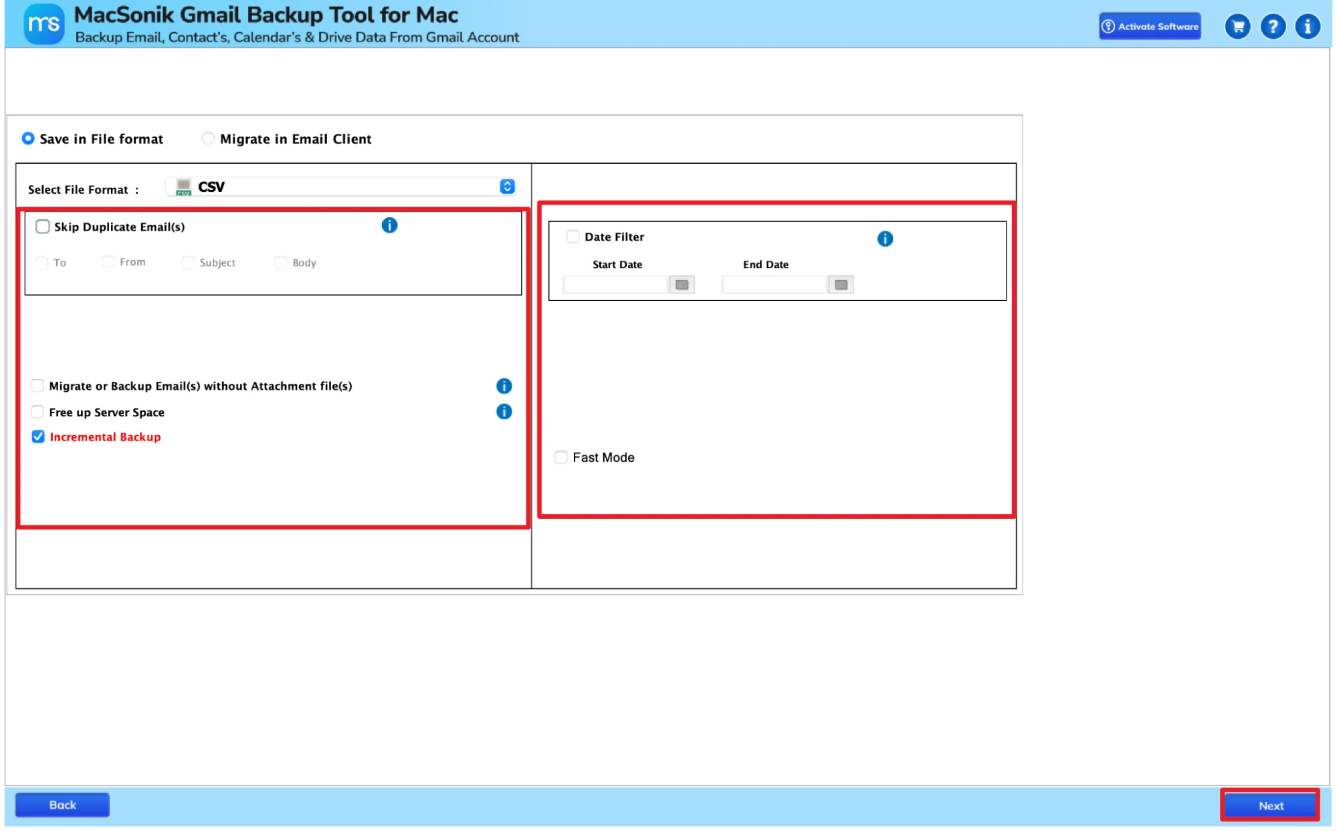Image resolution: width=1337 pixels, height=831 pixels.
Task: Open the Start Date calendar picker
Action: (x=682, y=285)
